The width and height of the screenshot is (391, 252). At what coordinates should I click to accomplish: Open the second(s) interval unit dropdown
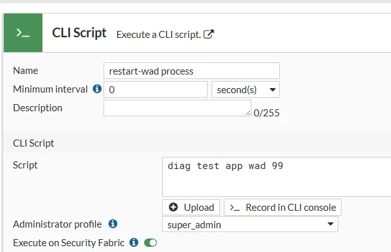tap(246, 89)
